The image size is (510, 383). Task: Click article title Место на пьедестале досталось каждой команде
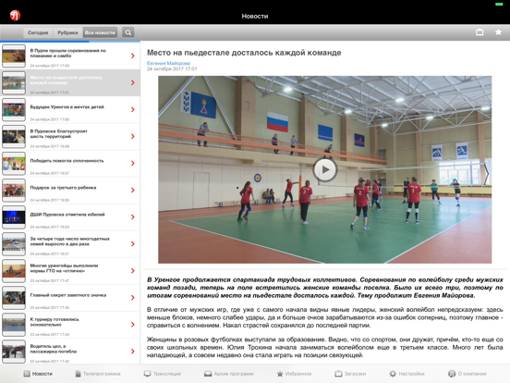[244, 53]
